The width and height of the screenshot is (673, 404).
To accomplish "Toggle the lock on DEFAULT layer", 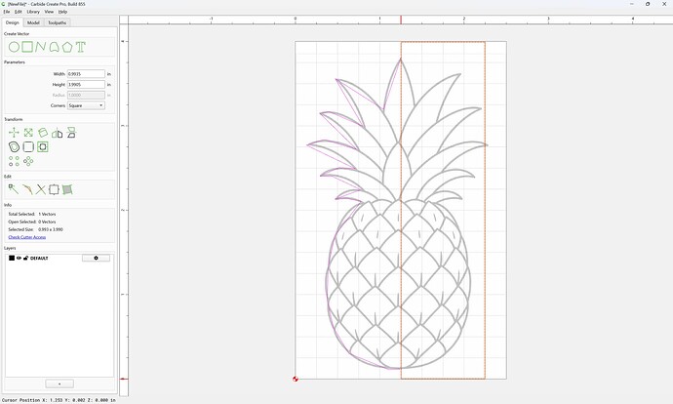I will coord(25,258).
